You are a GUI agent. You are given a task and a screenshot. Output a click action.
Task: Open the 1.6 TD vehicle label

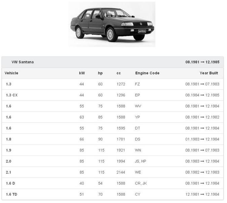click(x=11, y=194)
